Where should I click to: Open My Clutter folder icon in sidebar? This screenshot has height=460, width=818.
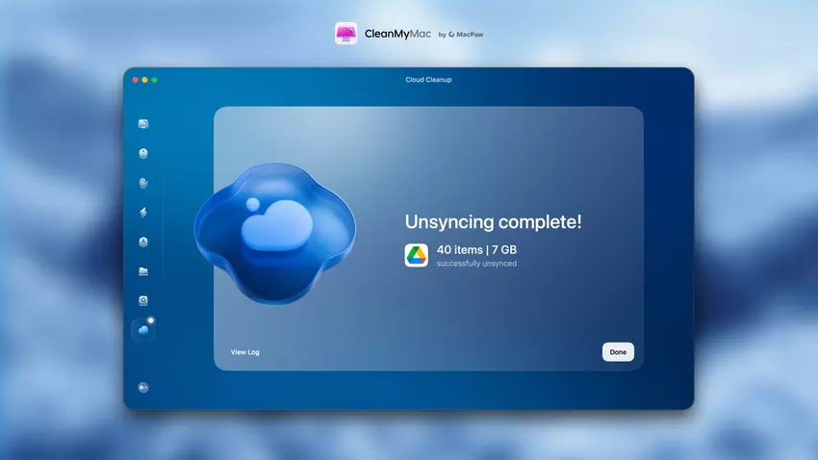pos(143,271)
